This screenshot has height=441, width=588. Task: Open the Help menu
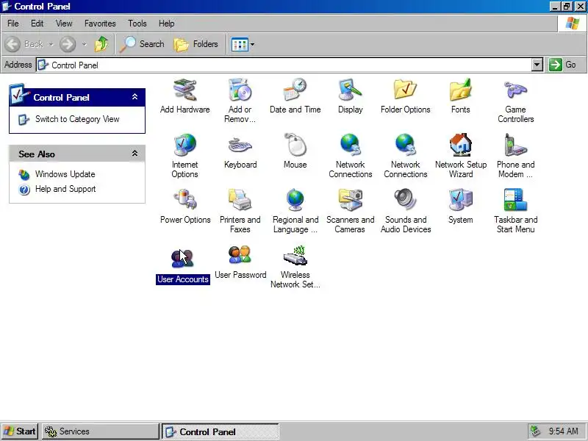click(166, 24)
